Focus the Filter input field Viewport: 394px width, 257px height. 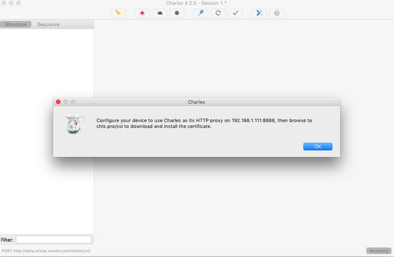coord(54,240)
